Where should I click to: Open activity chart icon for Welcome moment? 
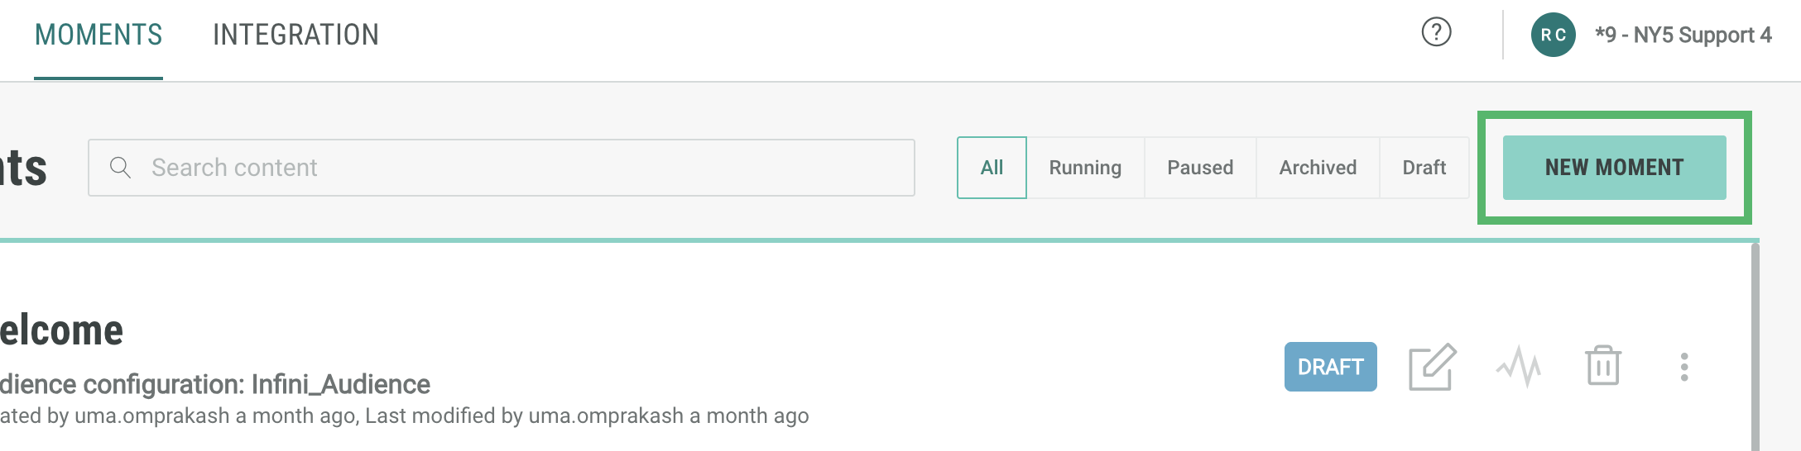click(x=1519, y=367)
